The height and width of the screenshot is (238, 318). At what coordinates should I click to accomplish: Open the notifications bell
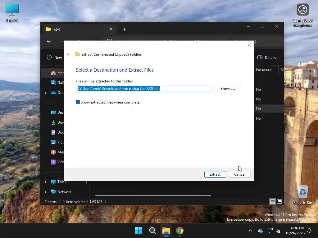[309, 231]
